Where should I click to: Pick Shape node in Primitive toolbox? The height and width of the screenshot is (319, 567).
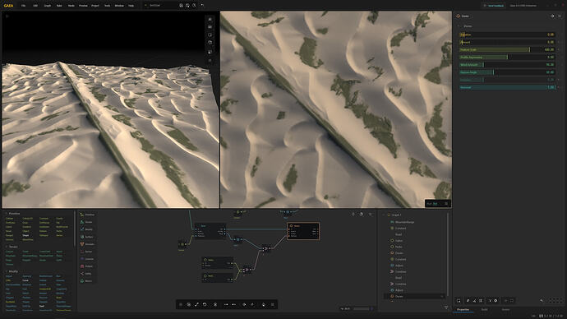click(25, 235)
